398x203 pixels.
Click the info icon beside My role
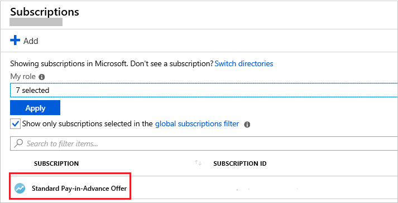42,77
